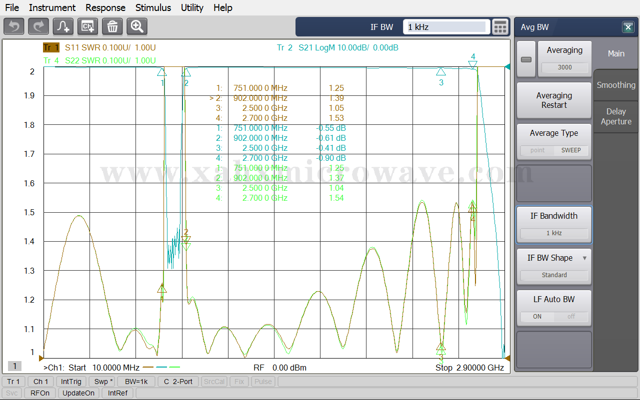Click the IF Bandwidth 1 kHz button

pos(554,224)
